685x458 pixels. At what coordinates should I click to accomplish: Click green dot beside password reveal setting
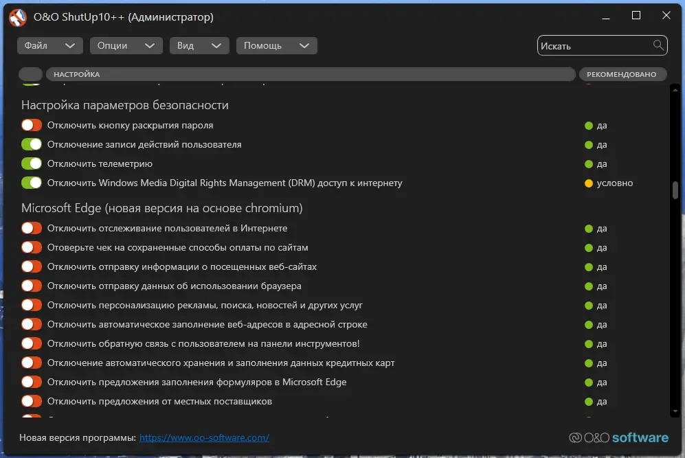pyautogui.click(x=588, y=126)
